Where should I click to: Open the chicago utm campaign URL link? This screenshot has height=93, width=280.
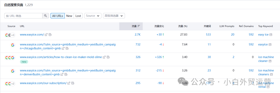(x=68, y=46)
